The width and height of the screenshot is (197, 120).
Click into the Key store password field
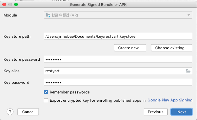118,59
